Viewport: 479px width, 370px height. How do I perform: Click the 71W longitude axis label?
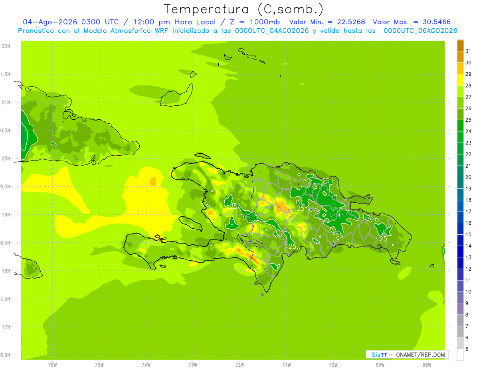286,365
